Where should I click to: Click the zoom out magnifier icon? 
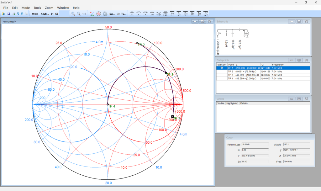(79, 14)
